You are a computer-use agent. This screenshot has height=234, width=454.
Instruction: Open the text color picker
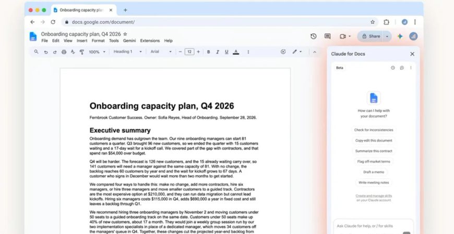236,52
